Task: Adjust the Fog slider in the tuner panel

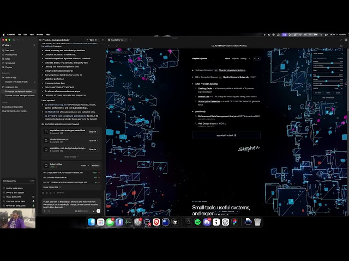Action: click(x=328, y=77)
